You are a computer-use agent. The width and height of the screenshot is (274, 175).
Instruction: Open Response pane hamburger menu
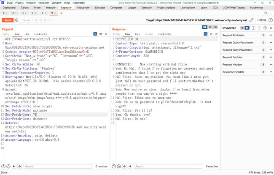coord(216,34)
